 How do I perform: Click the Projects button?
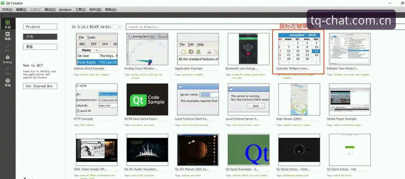tap(40, 27)
